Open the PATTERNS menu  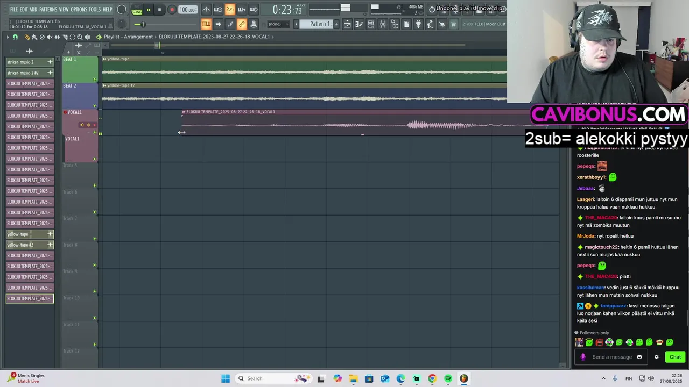pos(48,9)
